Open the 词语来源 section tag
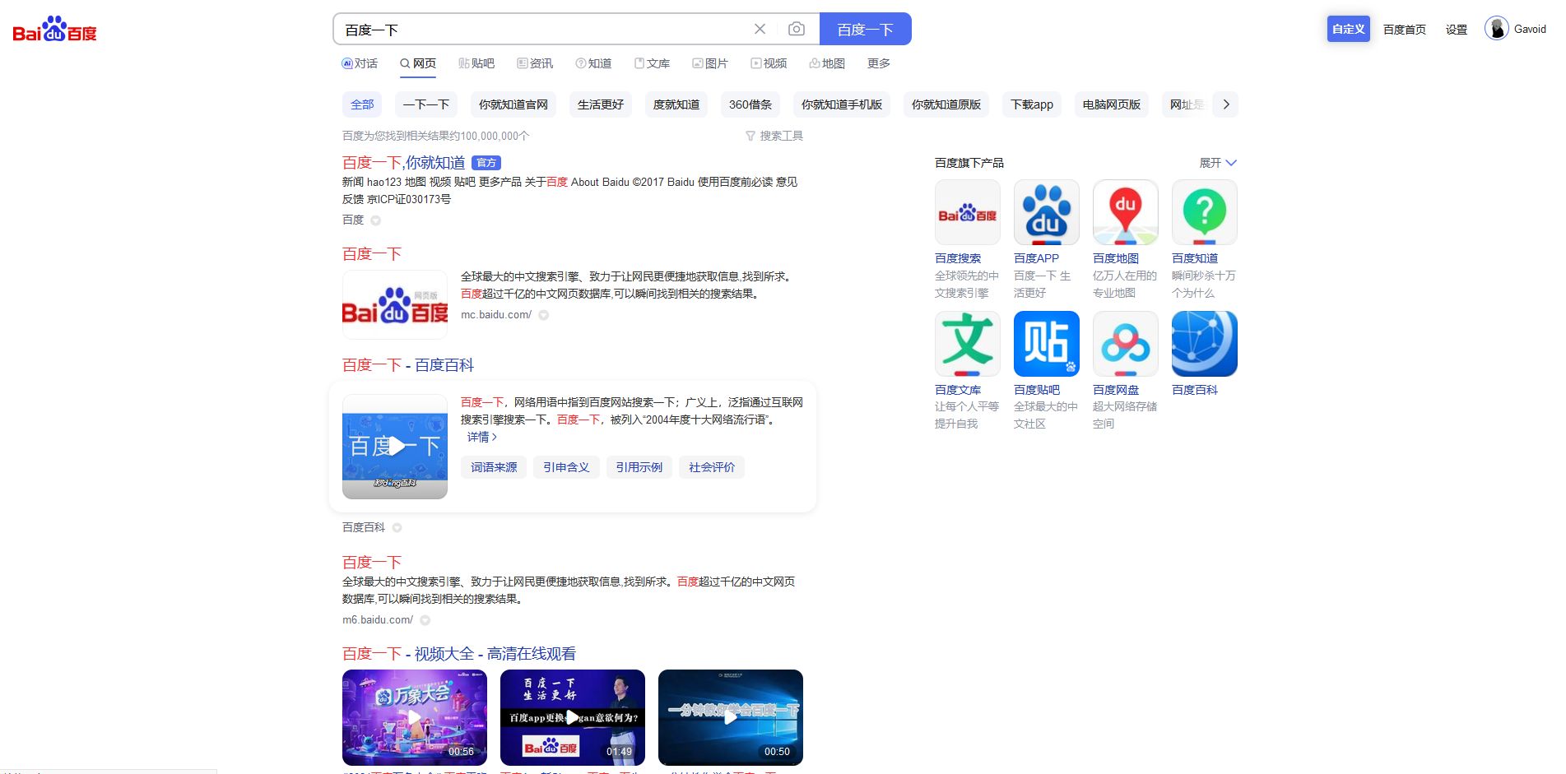 point(494,467)
